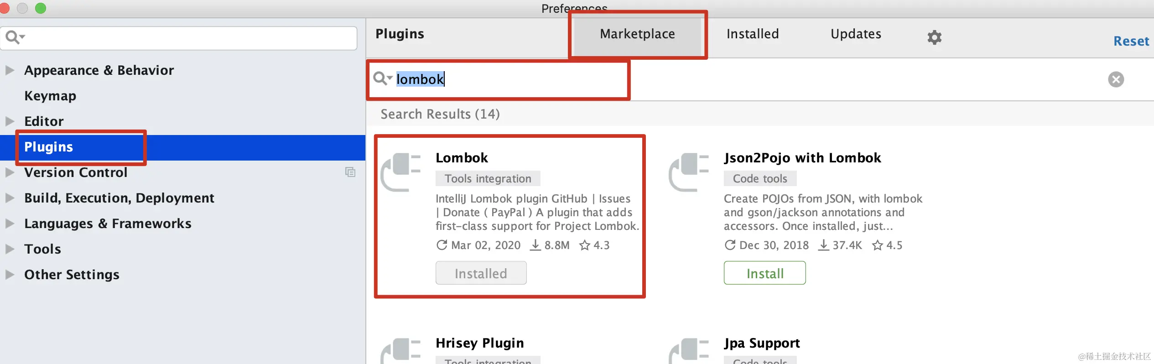Click the Jpa Support plugin icon

pyautogui.click(x=689, y=351)
